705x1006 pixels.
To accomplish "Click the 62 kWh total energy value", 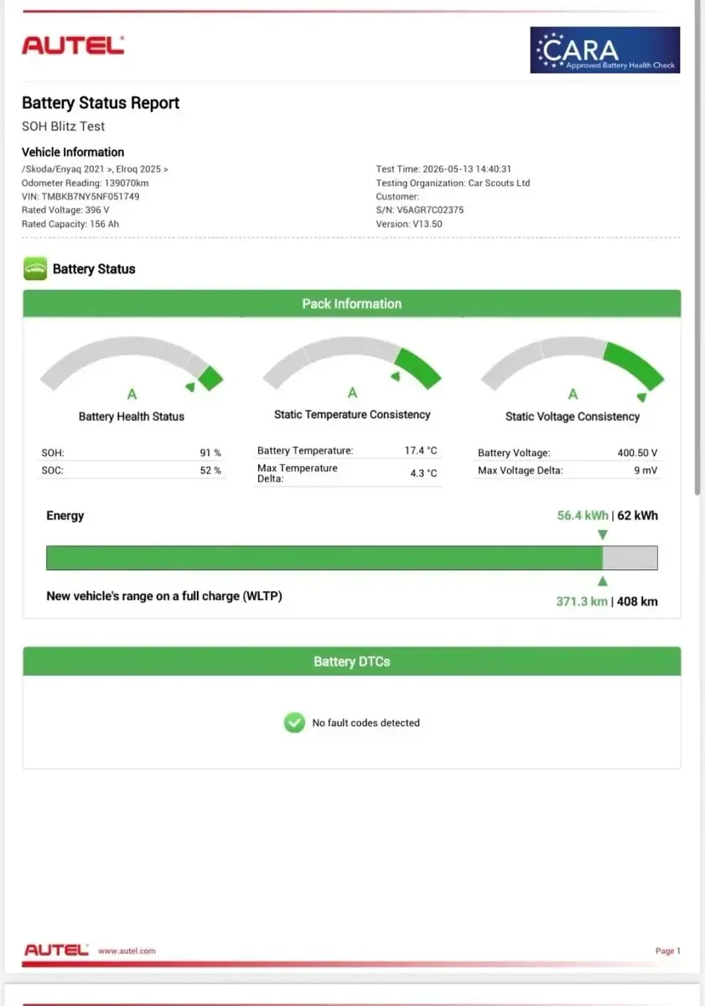I will click(x=637, y=516).
